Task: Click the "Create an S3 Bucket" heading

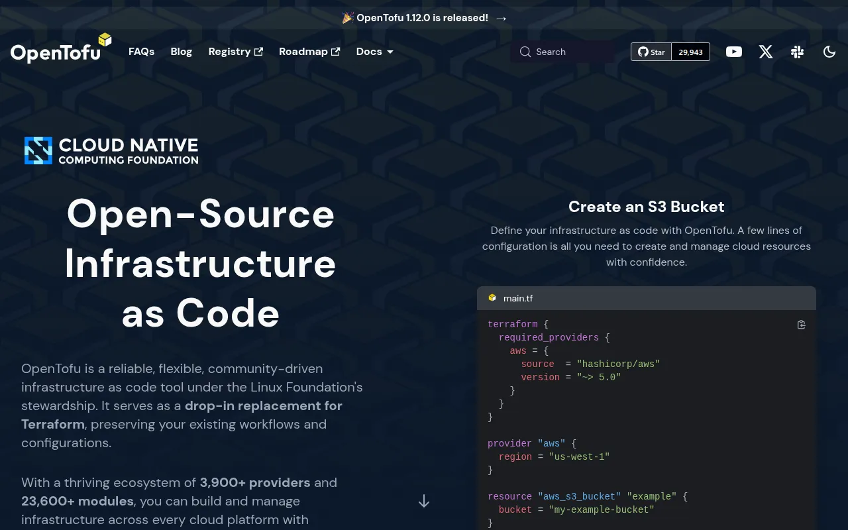Action: (x=647, y=207)
